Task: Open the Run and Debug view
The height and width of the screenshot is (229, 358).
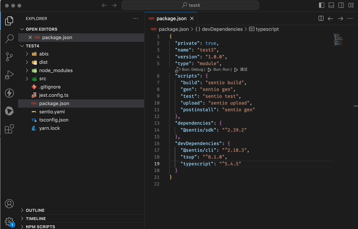Action: [9, 75]
